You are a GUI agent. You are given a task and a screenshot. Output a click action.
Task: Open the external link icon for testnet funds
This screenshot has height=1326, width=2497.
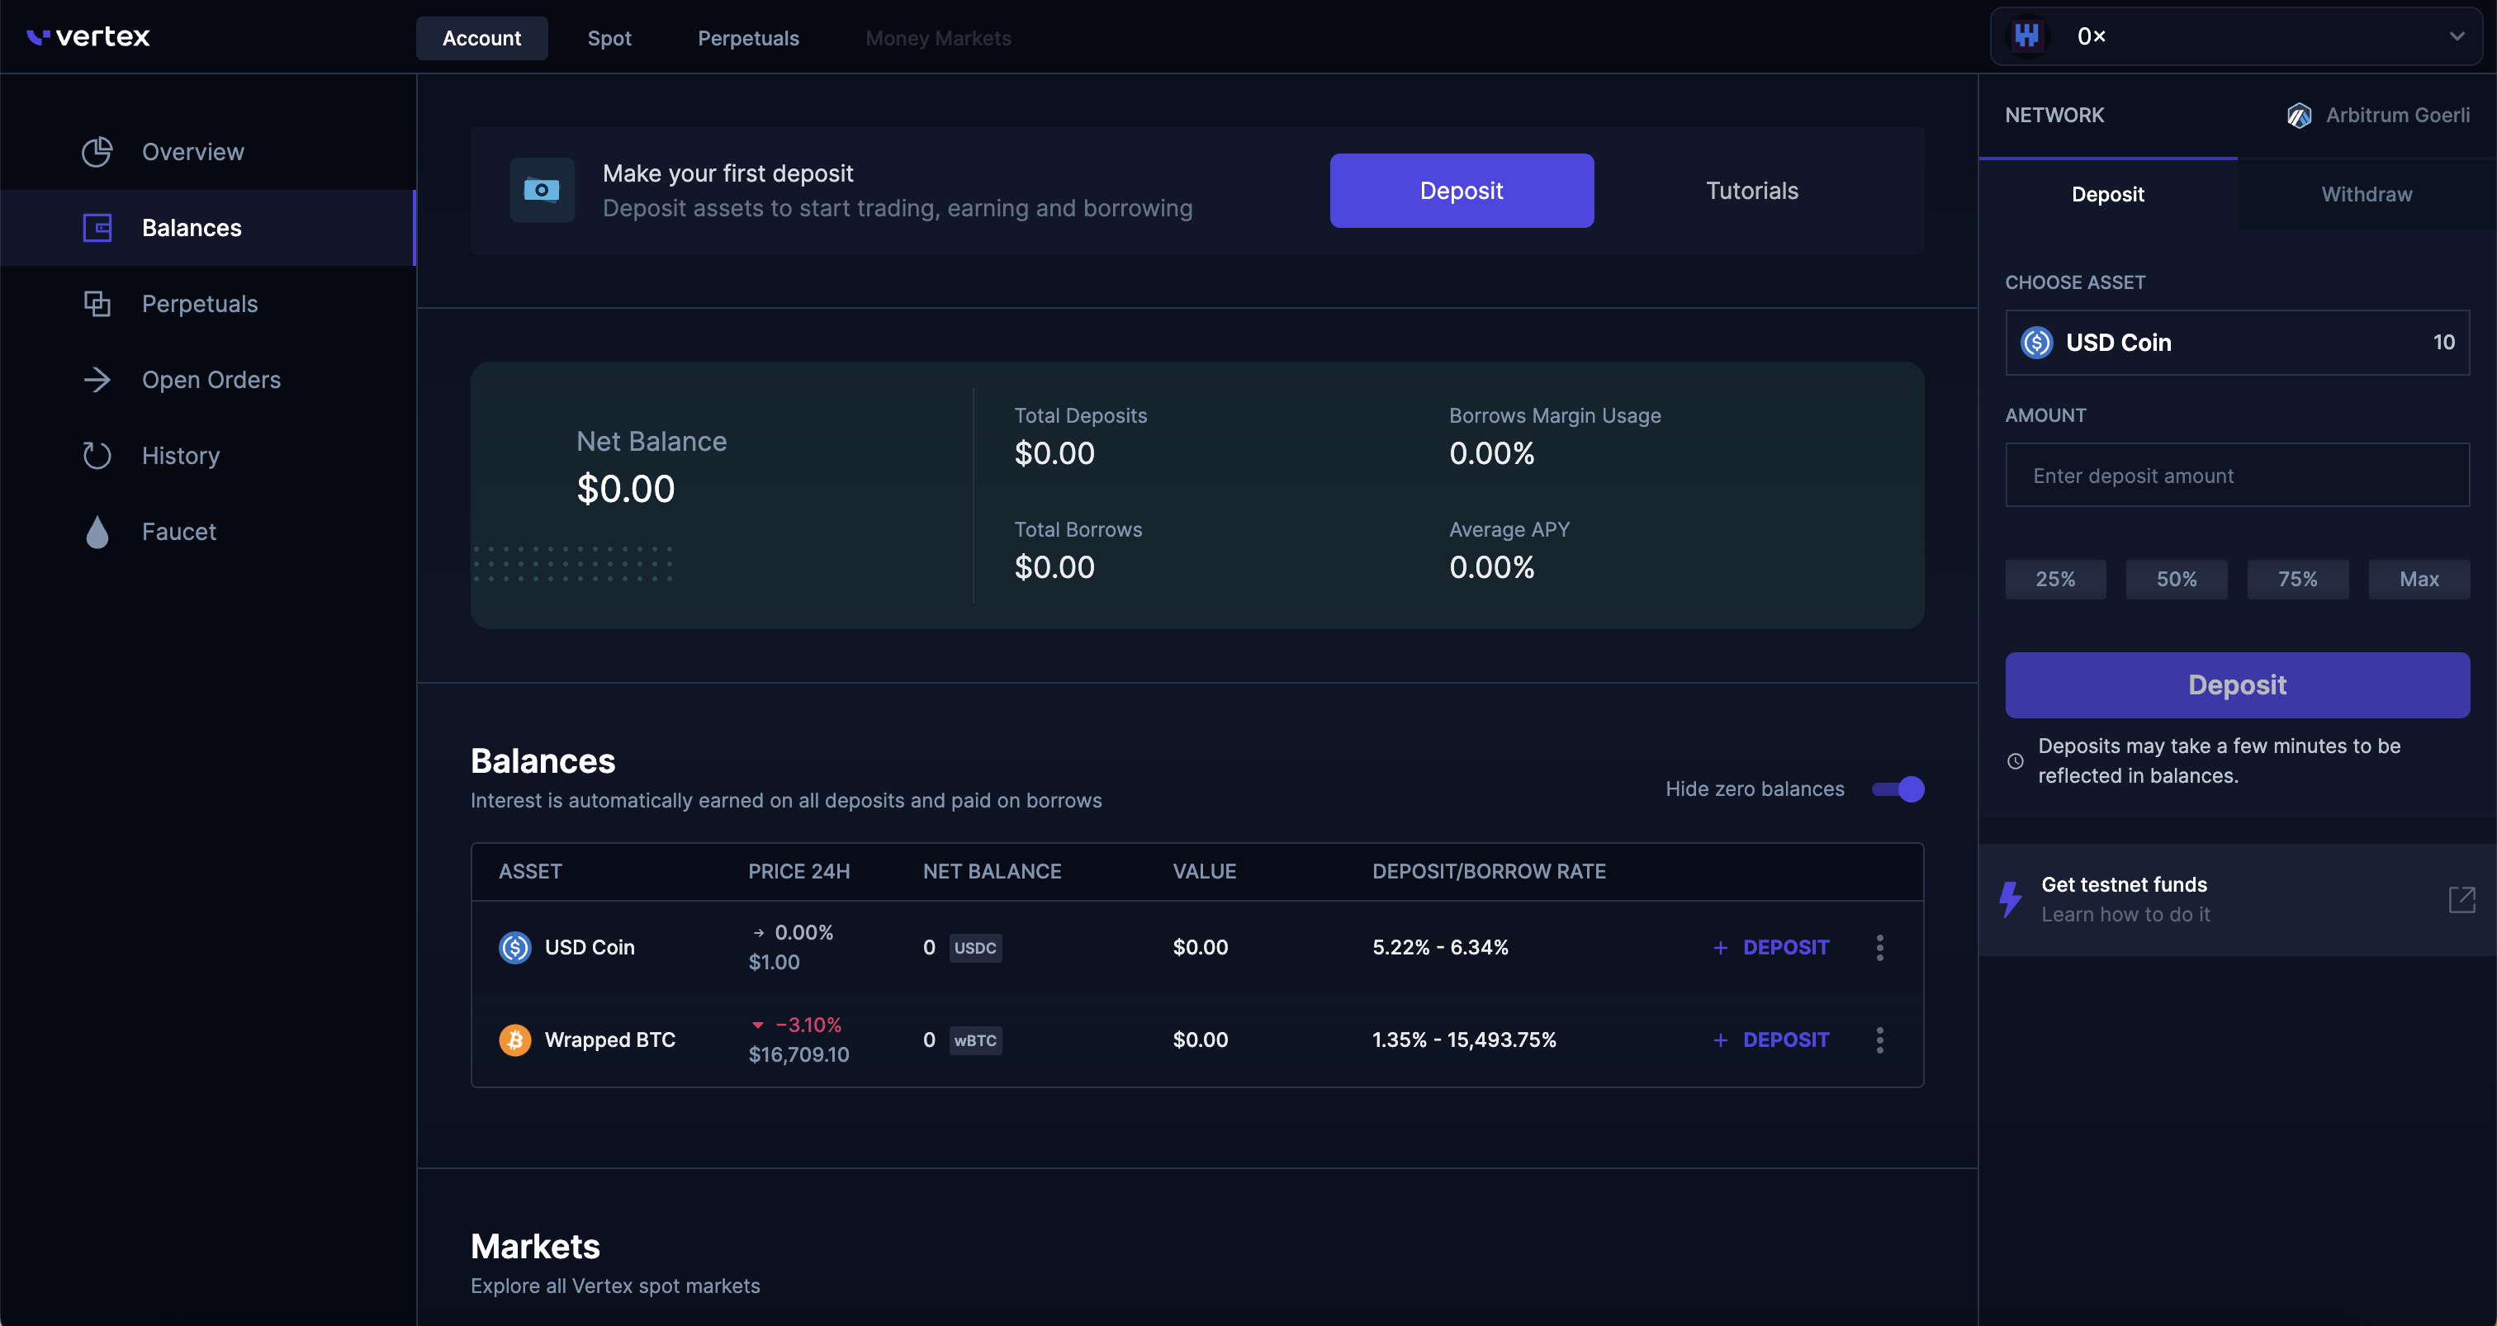pos(2461,899)
